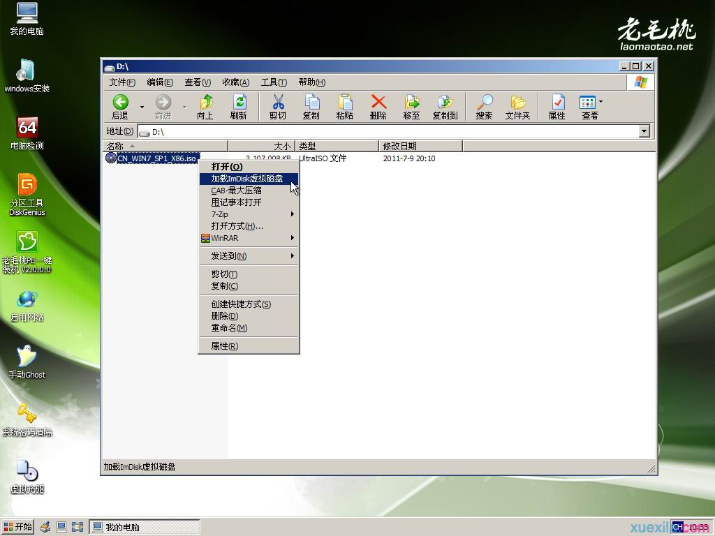Click the 我的电脑 taskbar button
The width and height of the screenshot is (715, 536).
pos(145,527)
